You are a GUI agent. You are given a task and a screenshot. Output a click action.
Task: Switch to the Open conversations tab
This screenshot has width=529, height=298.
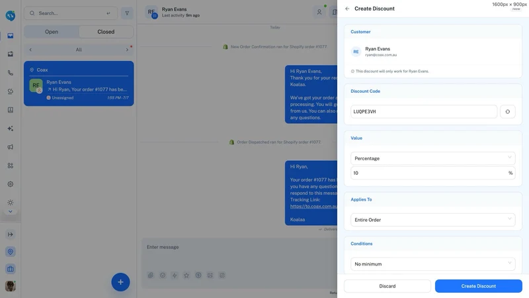(x=52, y=32)
